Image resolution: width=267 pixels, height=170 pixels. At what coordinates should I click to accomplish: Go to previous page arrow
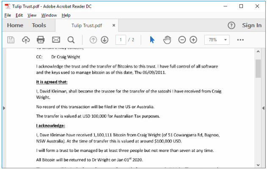point(93,40)
